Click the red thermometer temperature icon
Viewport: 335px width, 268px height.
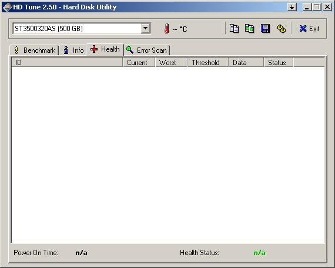point(167,28)
